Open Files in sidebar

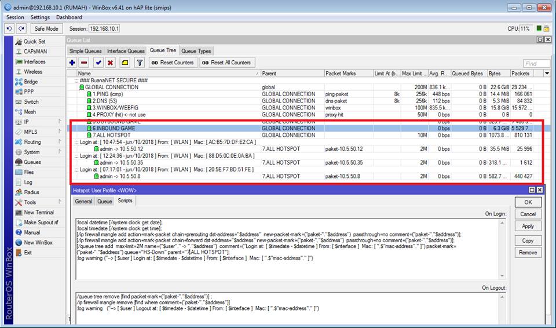pos(29,172)
